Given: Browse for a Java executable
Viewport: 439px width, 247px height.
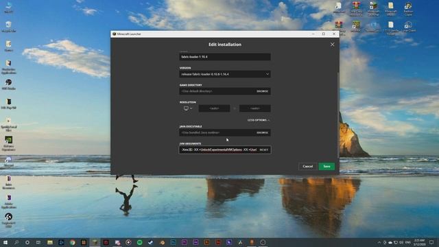Looking at the screenshot, I should (x=262, y=132).
